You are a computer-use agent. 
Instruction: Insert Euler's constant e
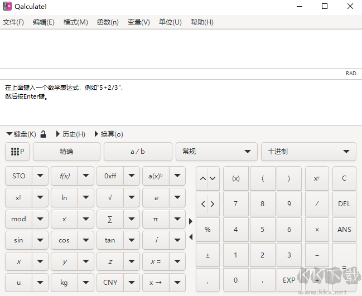(x=156, y=198)
